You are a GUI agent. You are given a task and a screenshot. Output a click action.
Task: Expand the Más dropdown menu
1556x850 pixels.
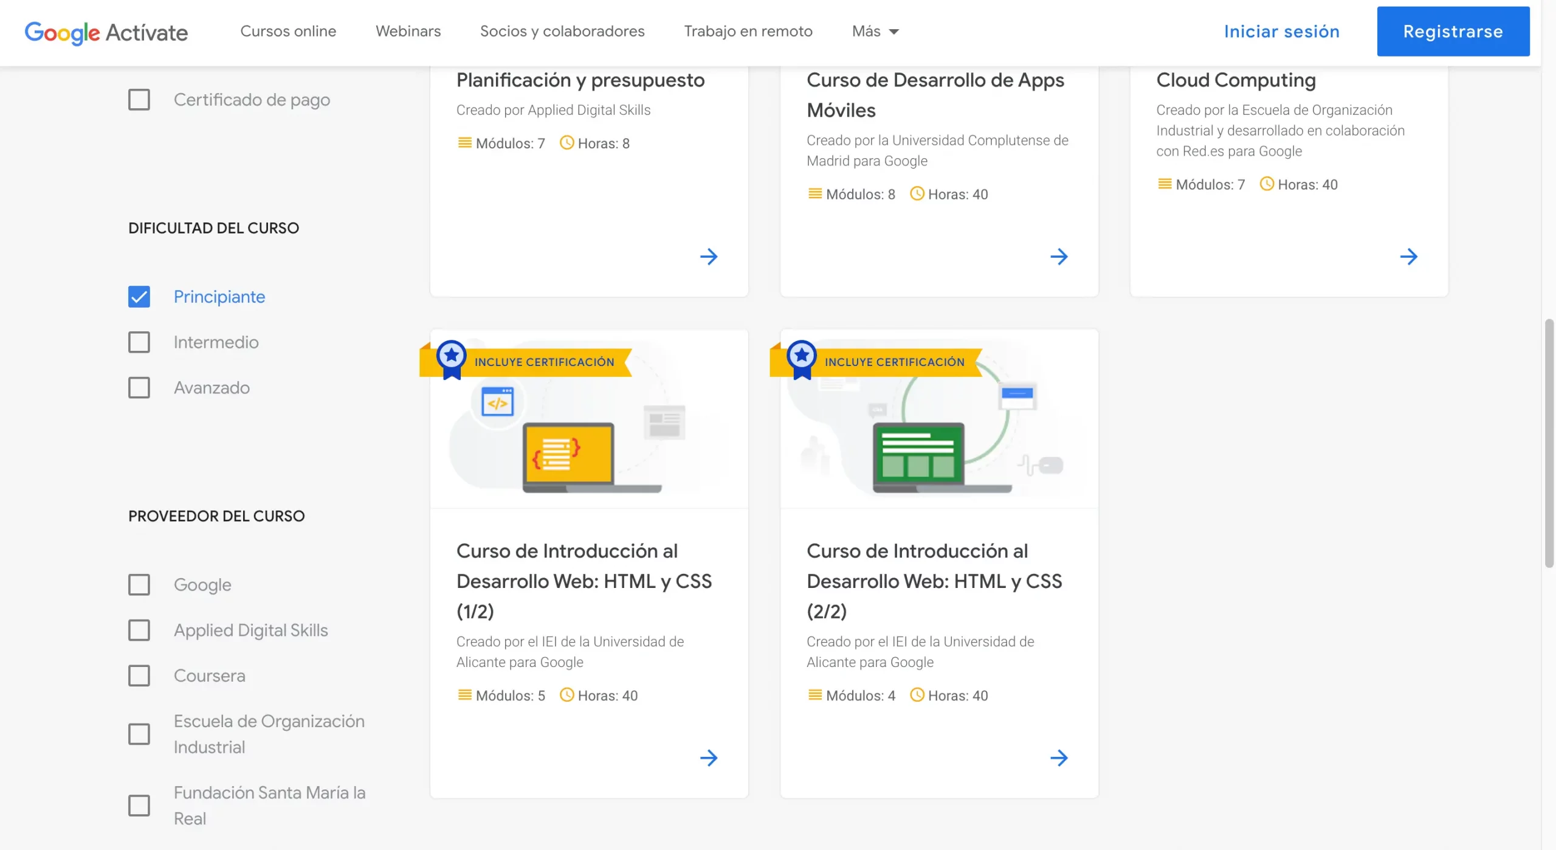(x=875, y=31)
